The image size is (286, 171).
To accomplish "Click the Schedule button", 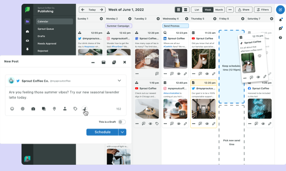I will (x=102, y=132).
